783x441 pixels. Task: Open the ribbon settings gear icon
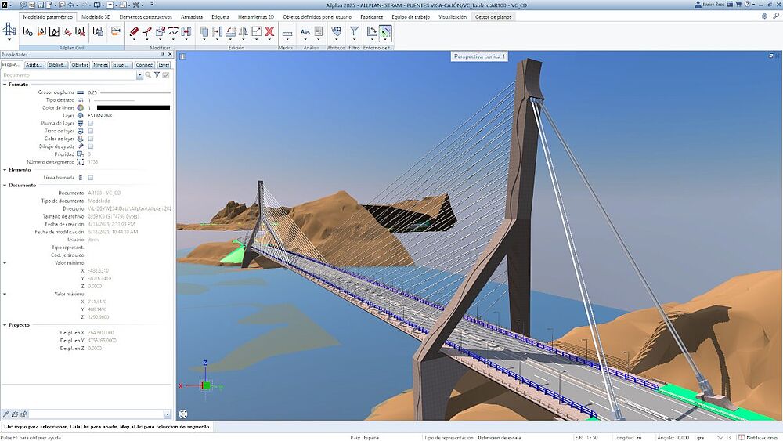(x=764, y=16)
